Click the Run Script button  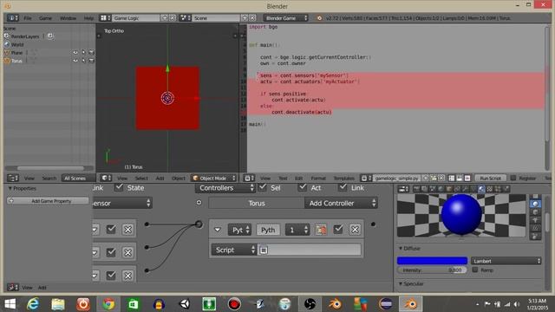[x=490, y=178]
